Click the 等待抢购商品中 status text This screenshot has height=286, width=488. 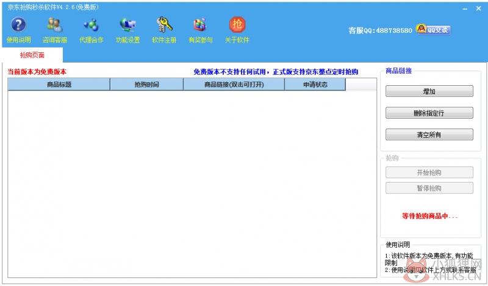[429, 216]
